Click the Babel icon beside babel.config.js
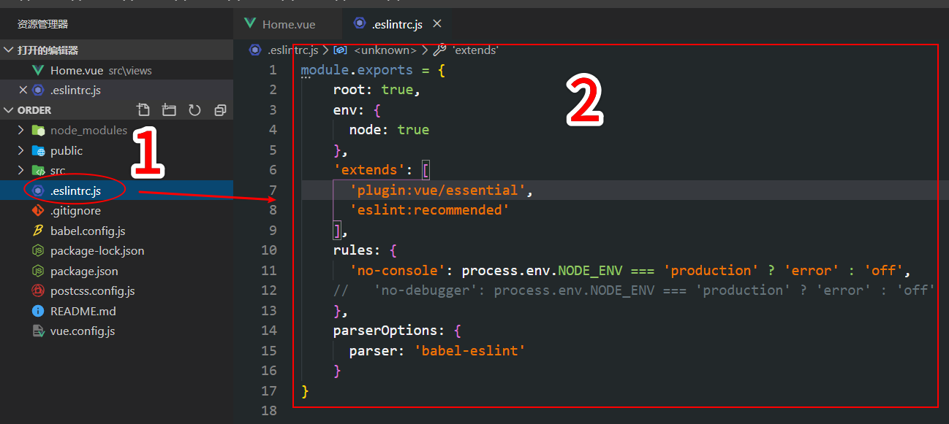Image resolution: width=949 pixels, height=424 pixels. [x=38, y=231]
